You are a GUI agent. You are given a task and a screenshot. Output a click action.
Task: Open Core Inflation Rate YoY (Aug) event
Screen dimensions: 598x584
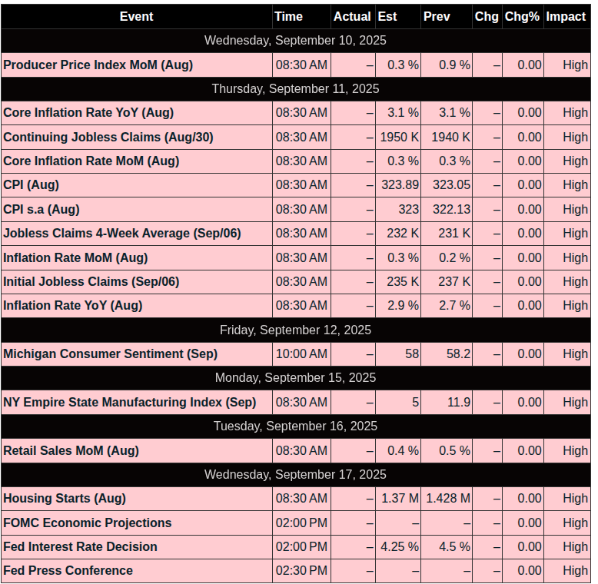pyautogui.click(x=88, y=113)
